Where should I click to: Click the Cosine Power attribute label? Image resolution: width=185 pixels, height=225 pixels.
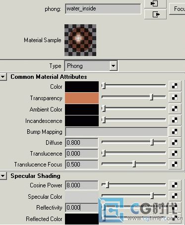(46, 185)
